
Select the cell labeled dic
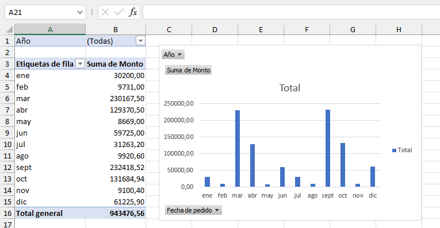pyautogui.click(x=50, y=202)
